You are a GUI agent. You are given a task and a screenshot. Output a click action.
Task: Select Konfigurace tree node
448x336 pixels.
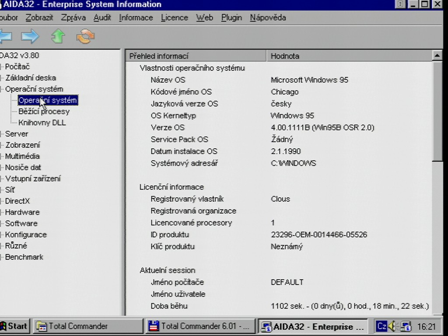pos(26,234)
